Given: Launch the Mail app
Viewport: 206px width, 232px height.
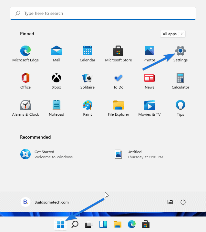Looking at the screenshot, I should 56,54.
